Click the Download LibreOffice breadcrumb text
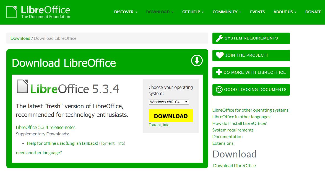 [55, 38]
